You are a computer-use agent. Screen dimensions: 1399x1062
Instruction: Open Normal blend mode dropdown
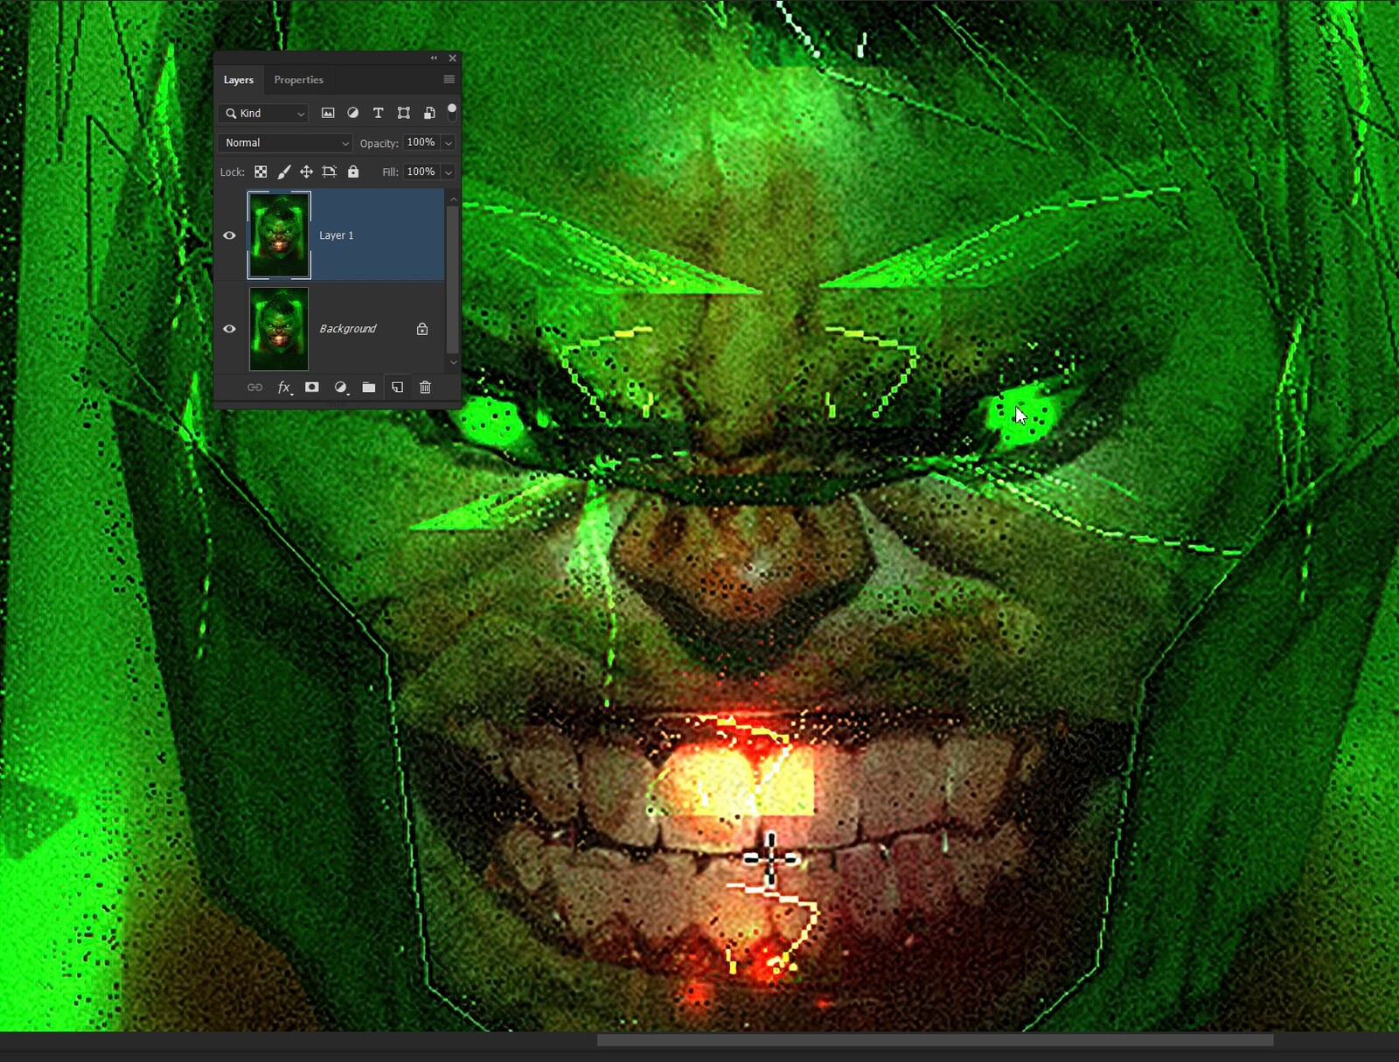[x=285, y=143]
